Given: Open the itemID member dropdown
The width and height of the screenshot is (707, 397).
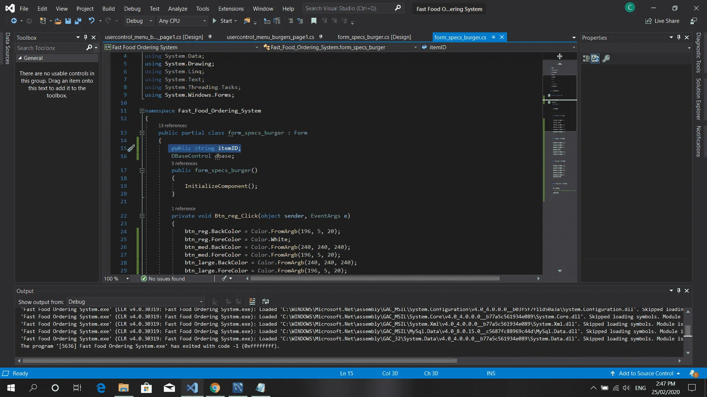Looking at the screenshot, I should click(499, 47).
